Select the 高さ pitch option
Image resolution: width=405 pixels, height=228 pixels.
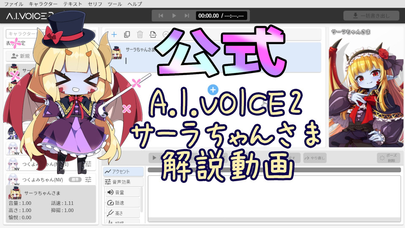pyautogui.click(x=123, y=213)
